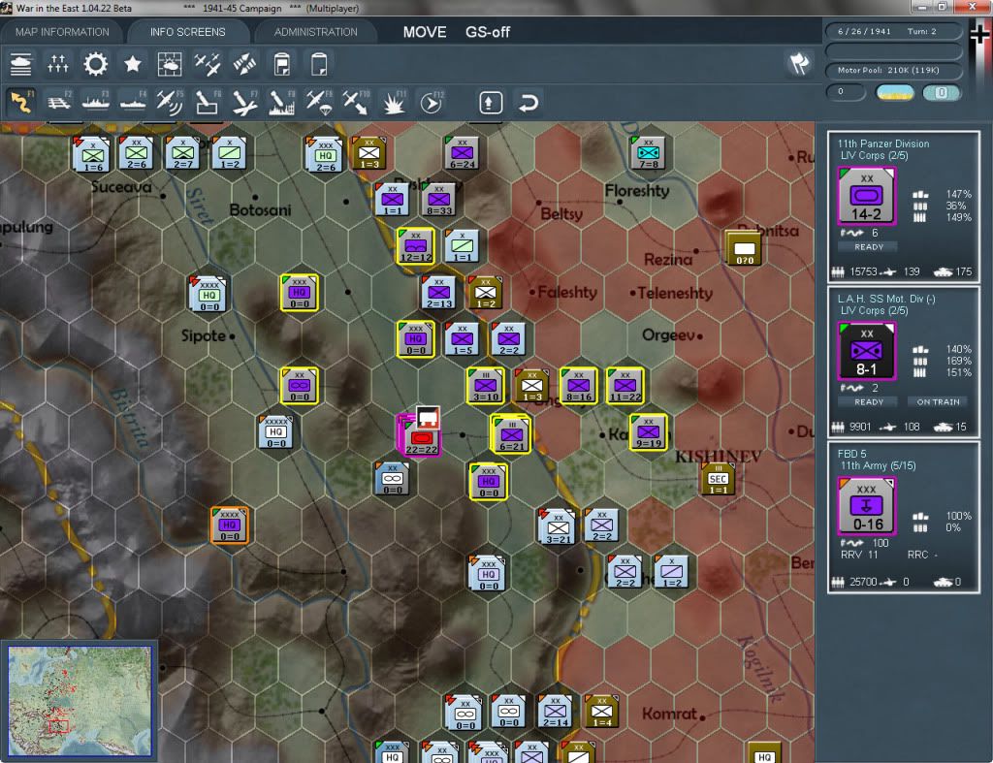993x763 pixels.
Task: Click the Beltsy city label
Action: [561, 214]
